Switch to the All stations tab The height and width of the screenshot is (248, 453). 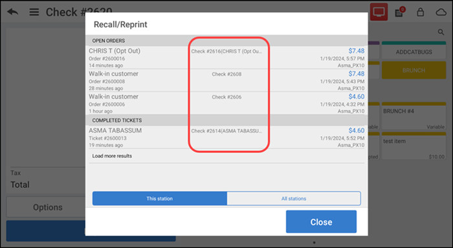294,199
